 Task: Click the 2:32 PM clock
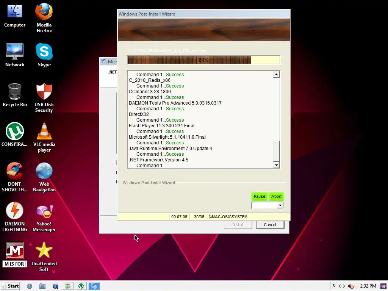368,286
